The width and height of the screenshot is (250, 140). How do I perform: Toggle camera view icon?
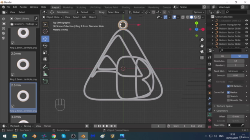[x=202, y=52]
